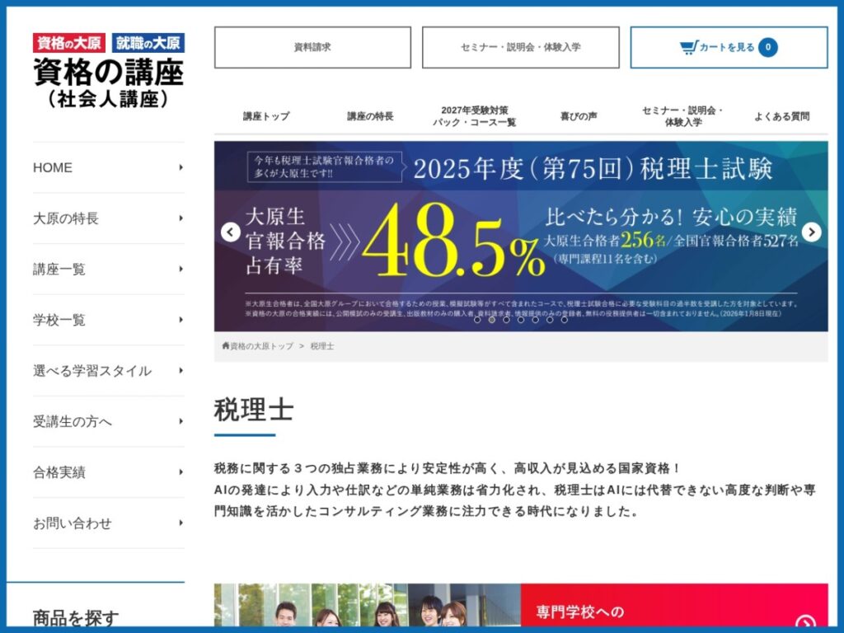Click the 2025年度税理士試験 48.5% banner
The width and height of the screenshot is (844, 633).
point(521,237)
